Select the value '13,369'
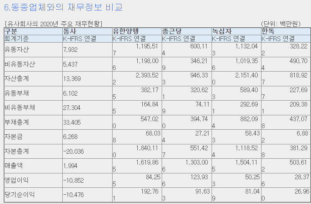The width and height of the screenshot is (311, 204). point(72,79)
